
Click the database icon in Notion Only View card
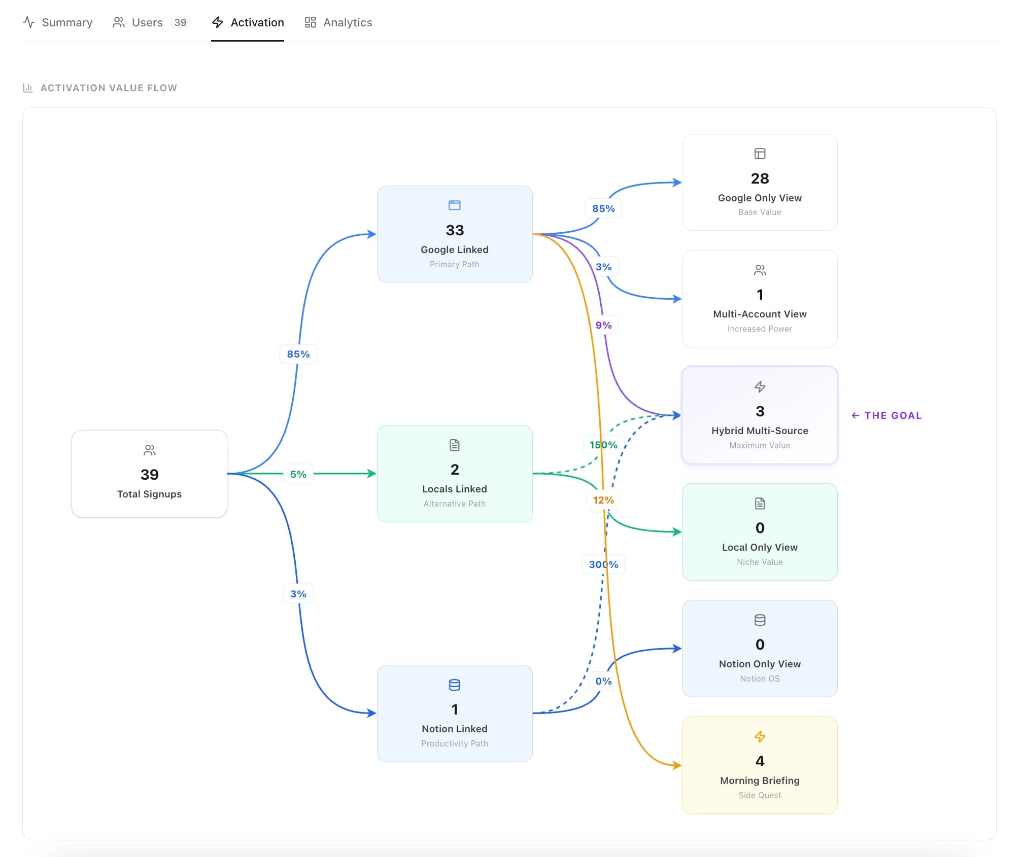pyautogui.click(x=759, y=619)
